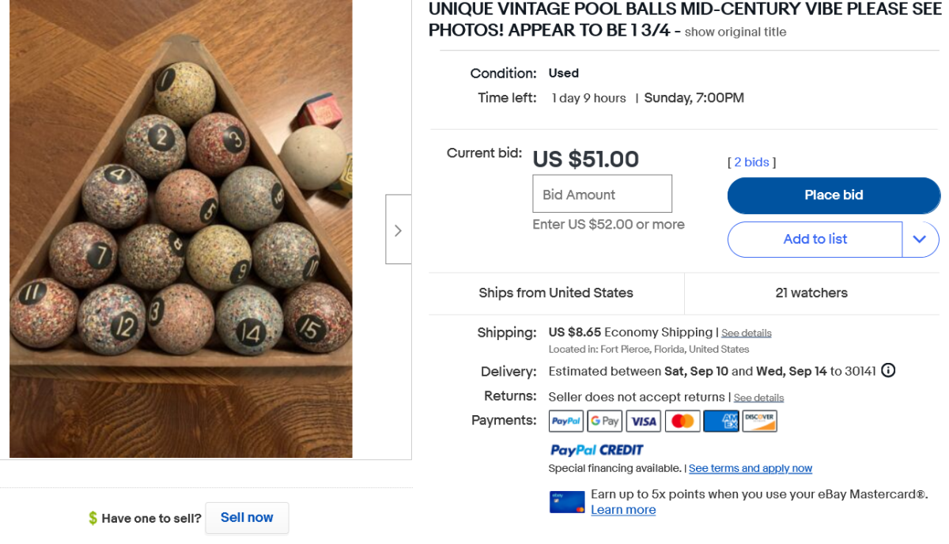Click into the Bid Amount field
Viewport: 949px width, 544px height.
pos(602,195)
